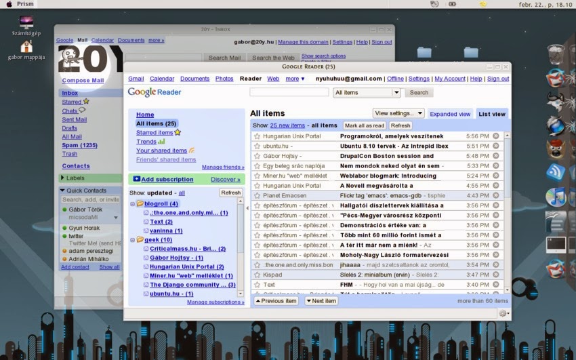Screen dimensions: 576x360
Task: Star the Hungarian Unix Portal Programokról item
Action: click(257, 136)
